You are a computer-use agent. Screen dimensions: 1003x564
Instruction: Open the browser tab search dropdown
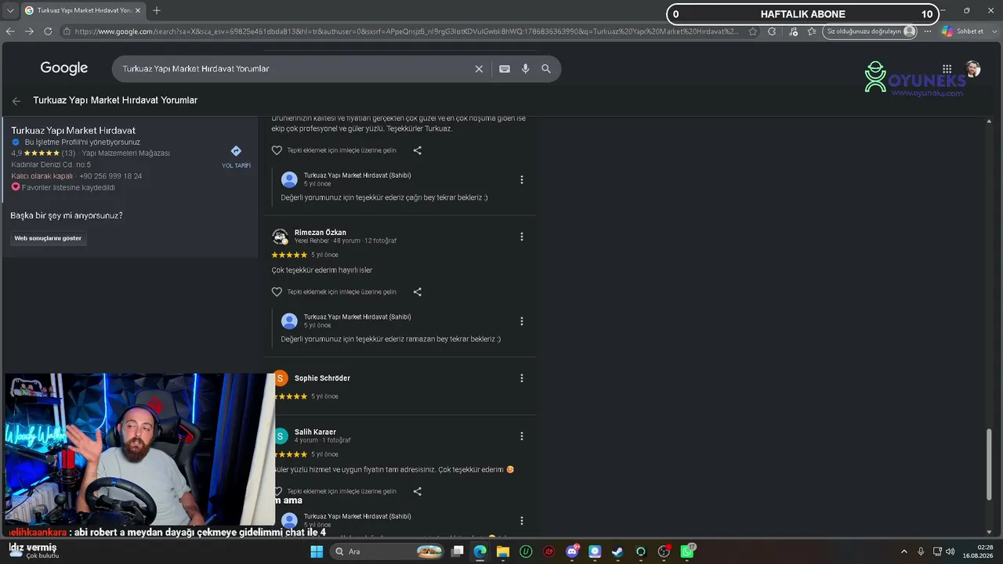(x=10, y=10)
